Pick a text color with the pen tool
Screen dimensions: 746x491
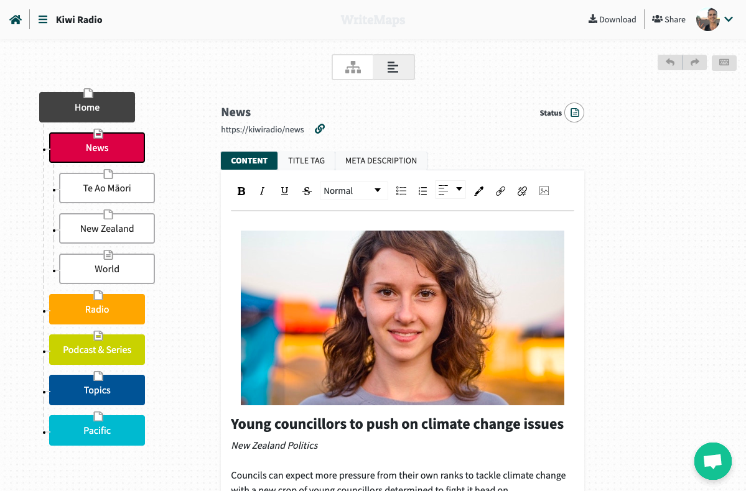(478, 191)
